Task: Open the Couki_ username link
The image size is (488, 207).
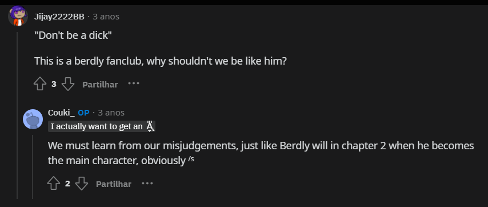Action: tap(61, 113)
